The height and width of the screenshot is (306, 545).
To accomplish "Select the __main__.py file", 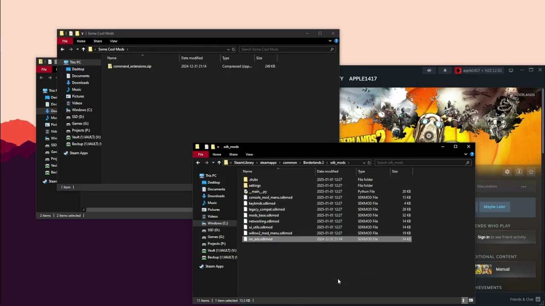I will tap(258, 191).
